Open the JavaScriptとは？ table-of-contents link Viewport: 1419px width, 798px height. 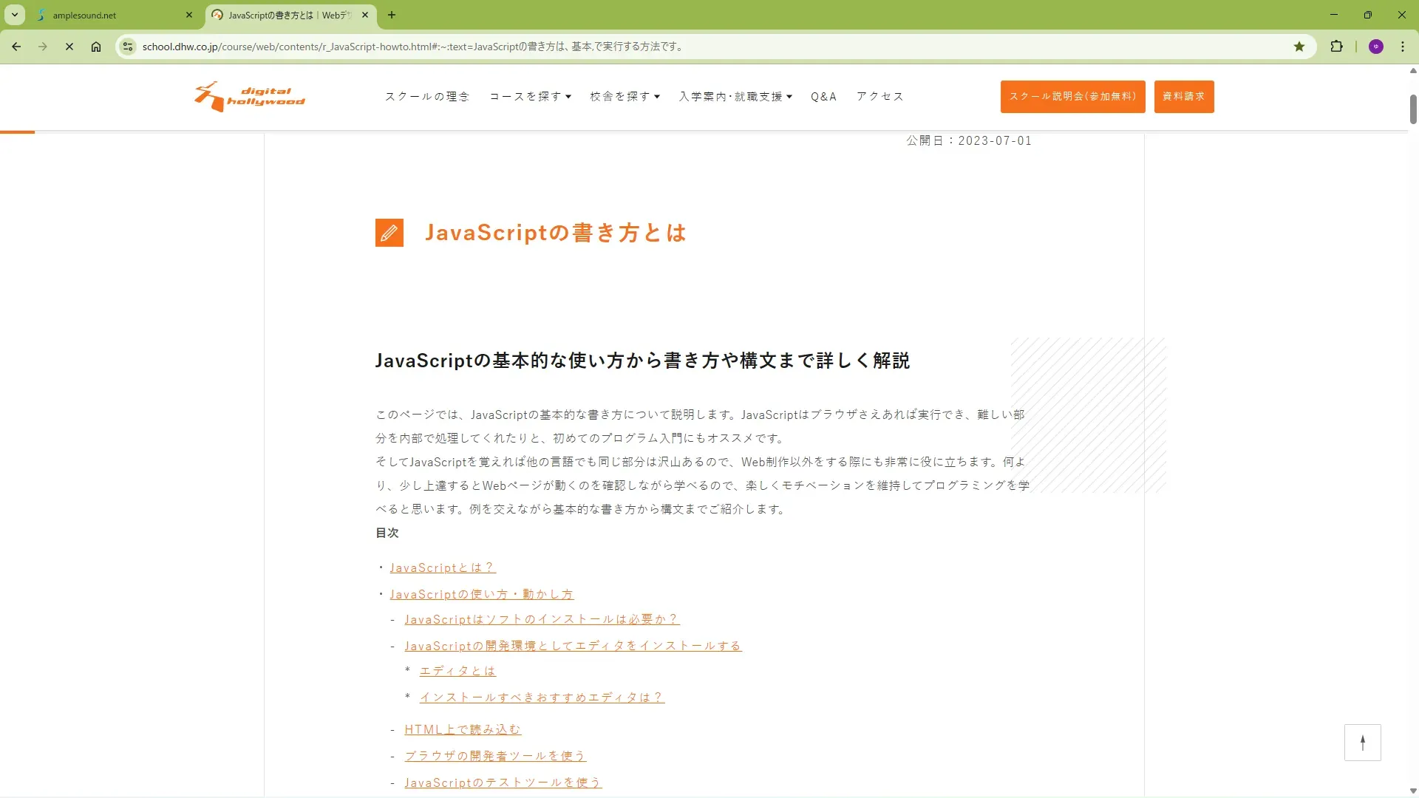[x=442, y=567]
